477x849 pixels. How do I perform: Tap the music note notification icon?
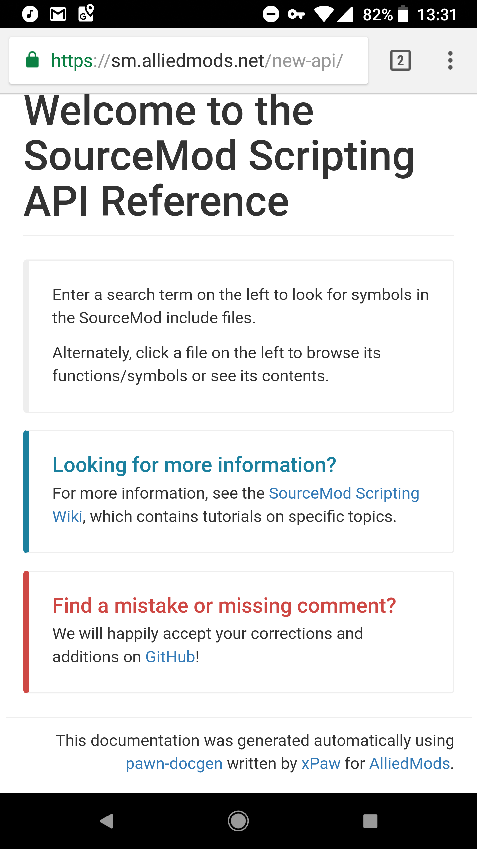pyautogui.click(x=30, y=14)
